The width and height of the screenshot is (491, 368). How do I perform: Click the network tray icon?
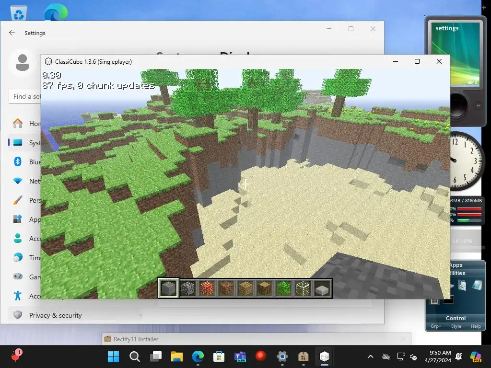pos(401,356)
